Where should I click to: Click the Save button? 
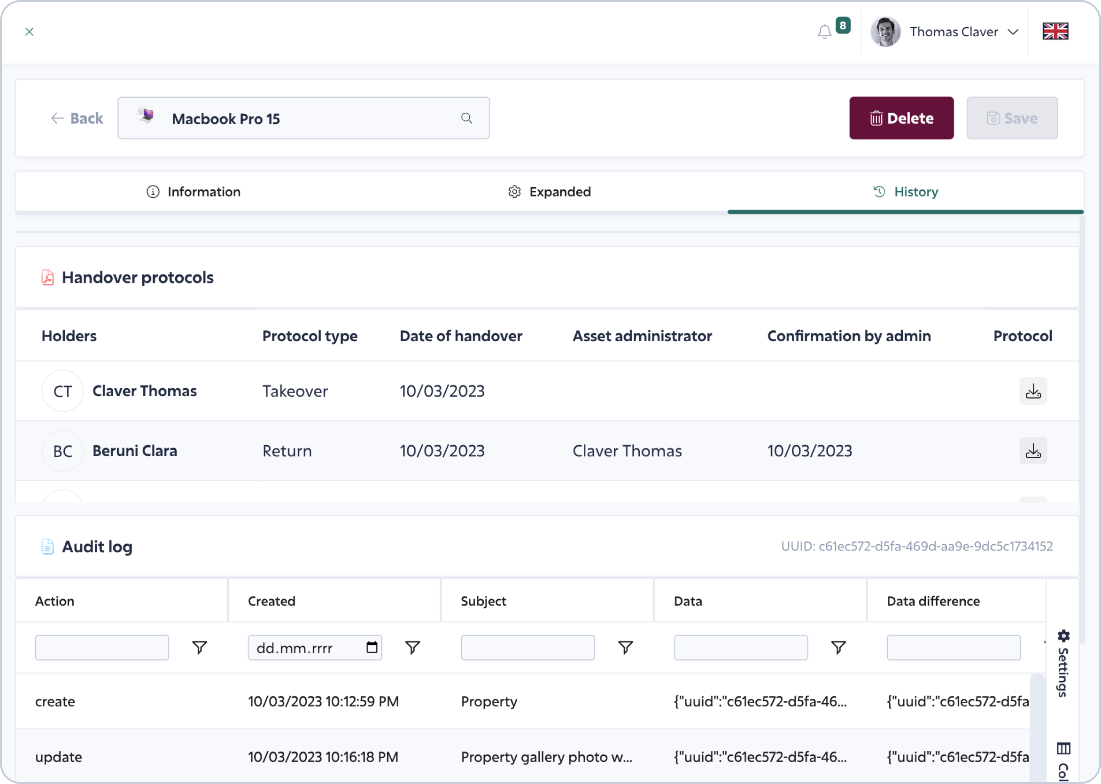[1012, 118]
